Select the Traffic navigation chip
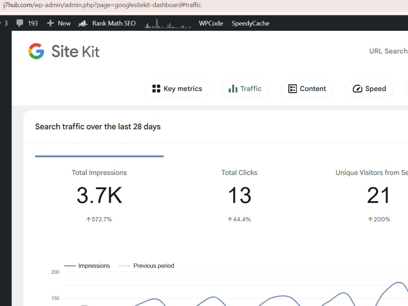The height and width of the screenshot is (306, 408). point(245,89)
